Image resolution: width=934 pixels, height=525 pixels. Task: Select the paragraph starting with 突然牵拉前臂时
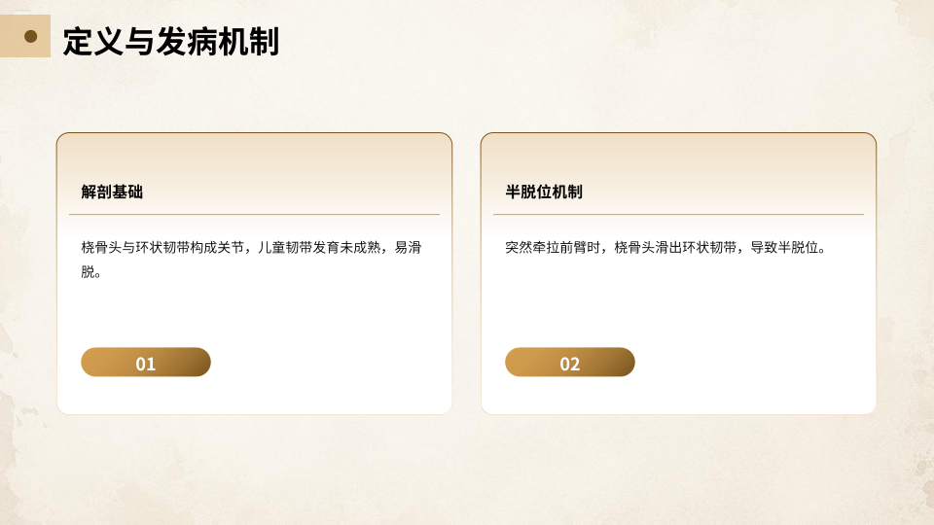pos(665,248)
